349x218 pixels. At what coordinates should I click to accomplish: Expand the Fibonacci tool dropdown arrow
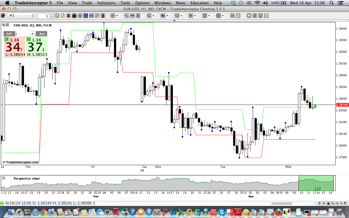(209, 16)
